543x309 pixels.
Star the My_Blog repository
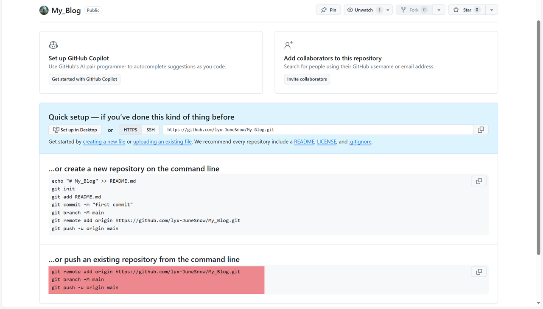[467, 10]
